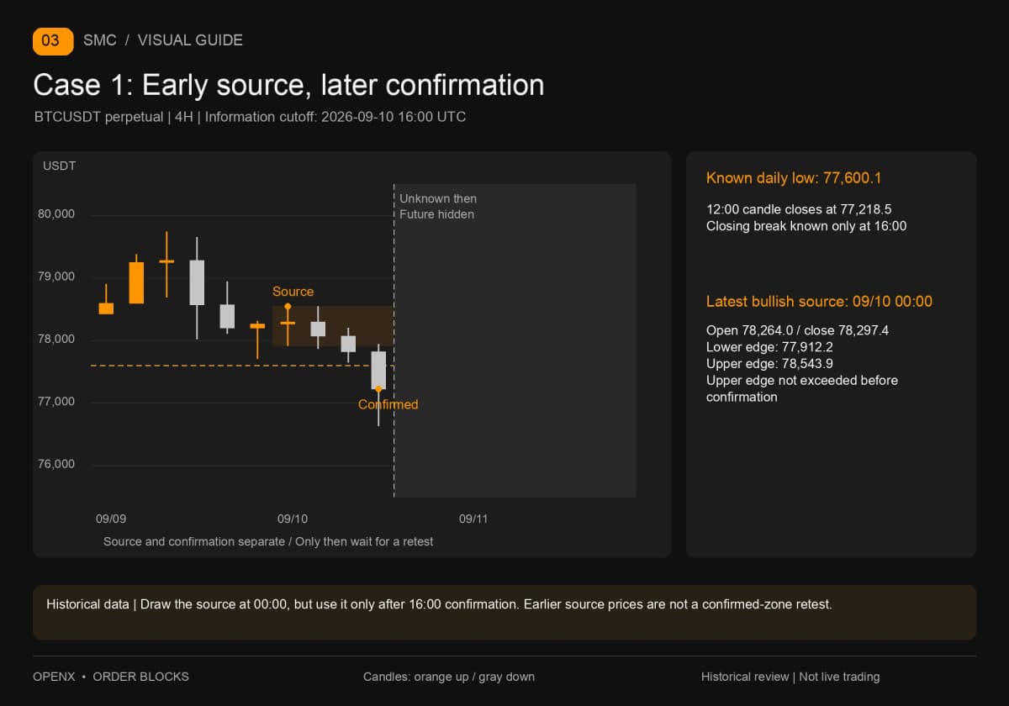This screenshot has width=1009, height=706.
Task: Click the orange "03" badge
Action: (53, 40)
